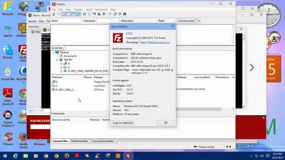Open the Quickconnect history dropdown arrow
This screenshot has width=285, height=160.
click(199, 21)
